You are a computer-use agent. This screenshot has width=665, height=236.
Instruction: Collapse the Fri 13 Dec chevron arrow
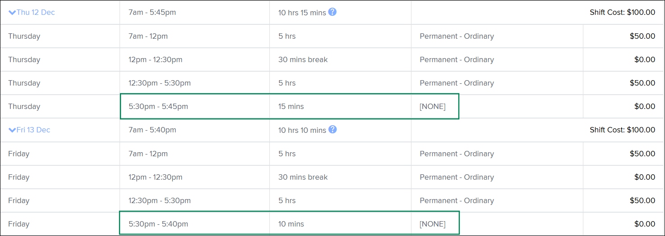12,130
